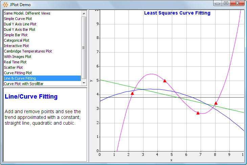Open the Simple Bar Plot demo
The width and height of the screenshot is (247, 165).
(x=42, y=35)
